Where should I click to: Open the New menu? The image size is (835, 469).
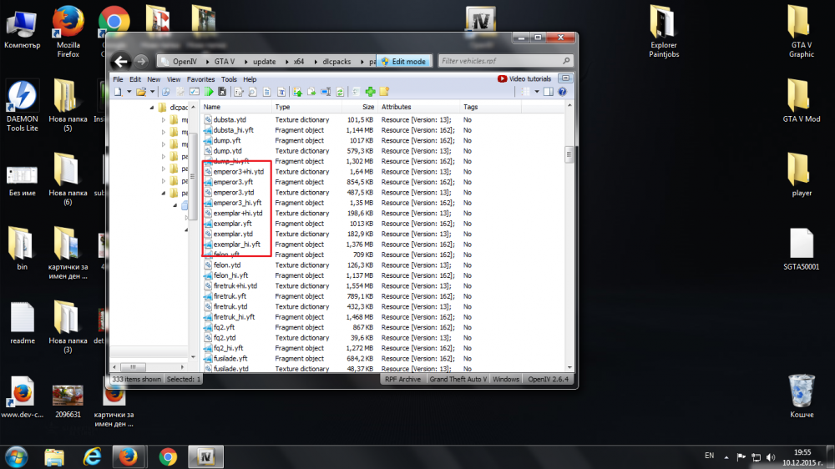pos(154,79)
